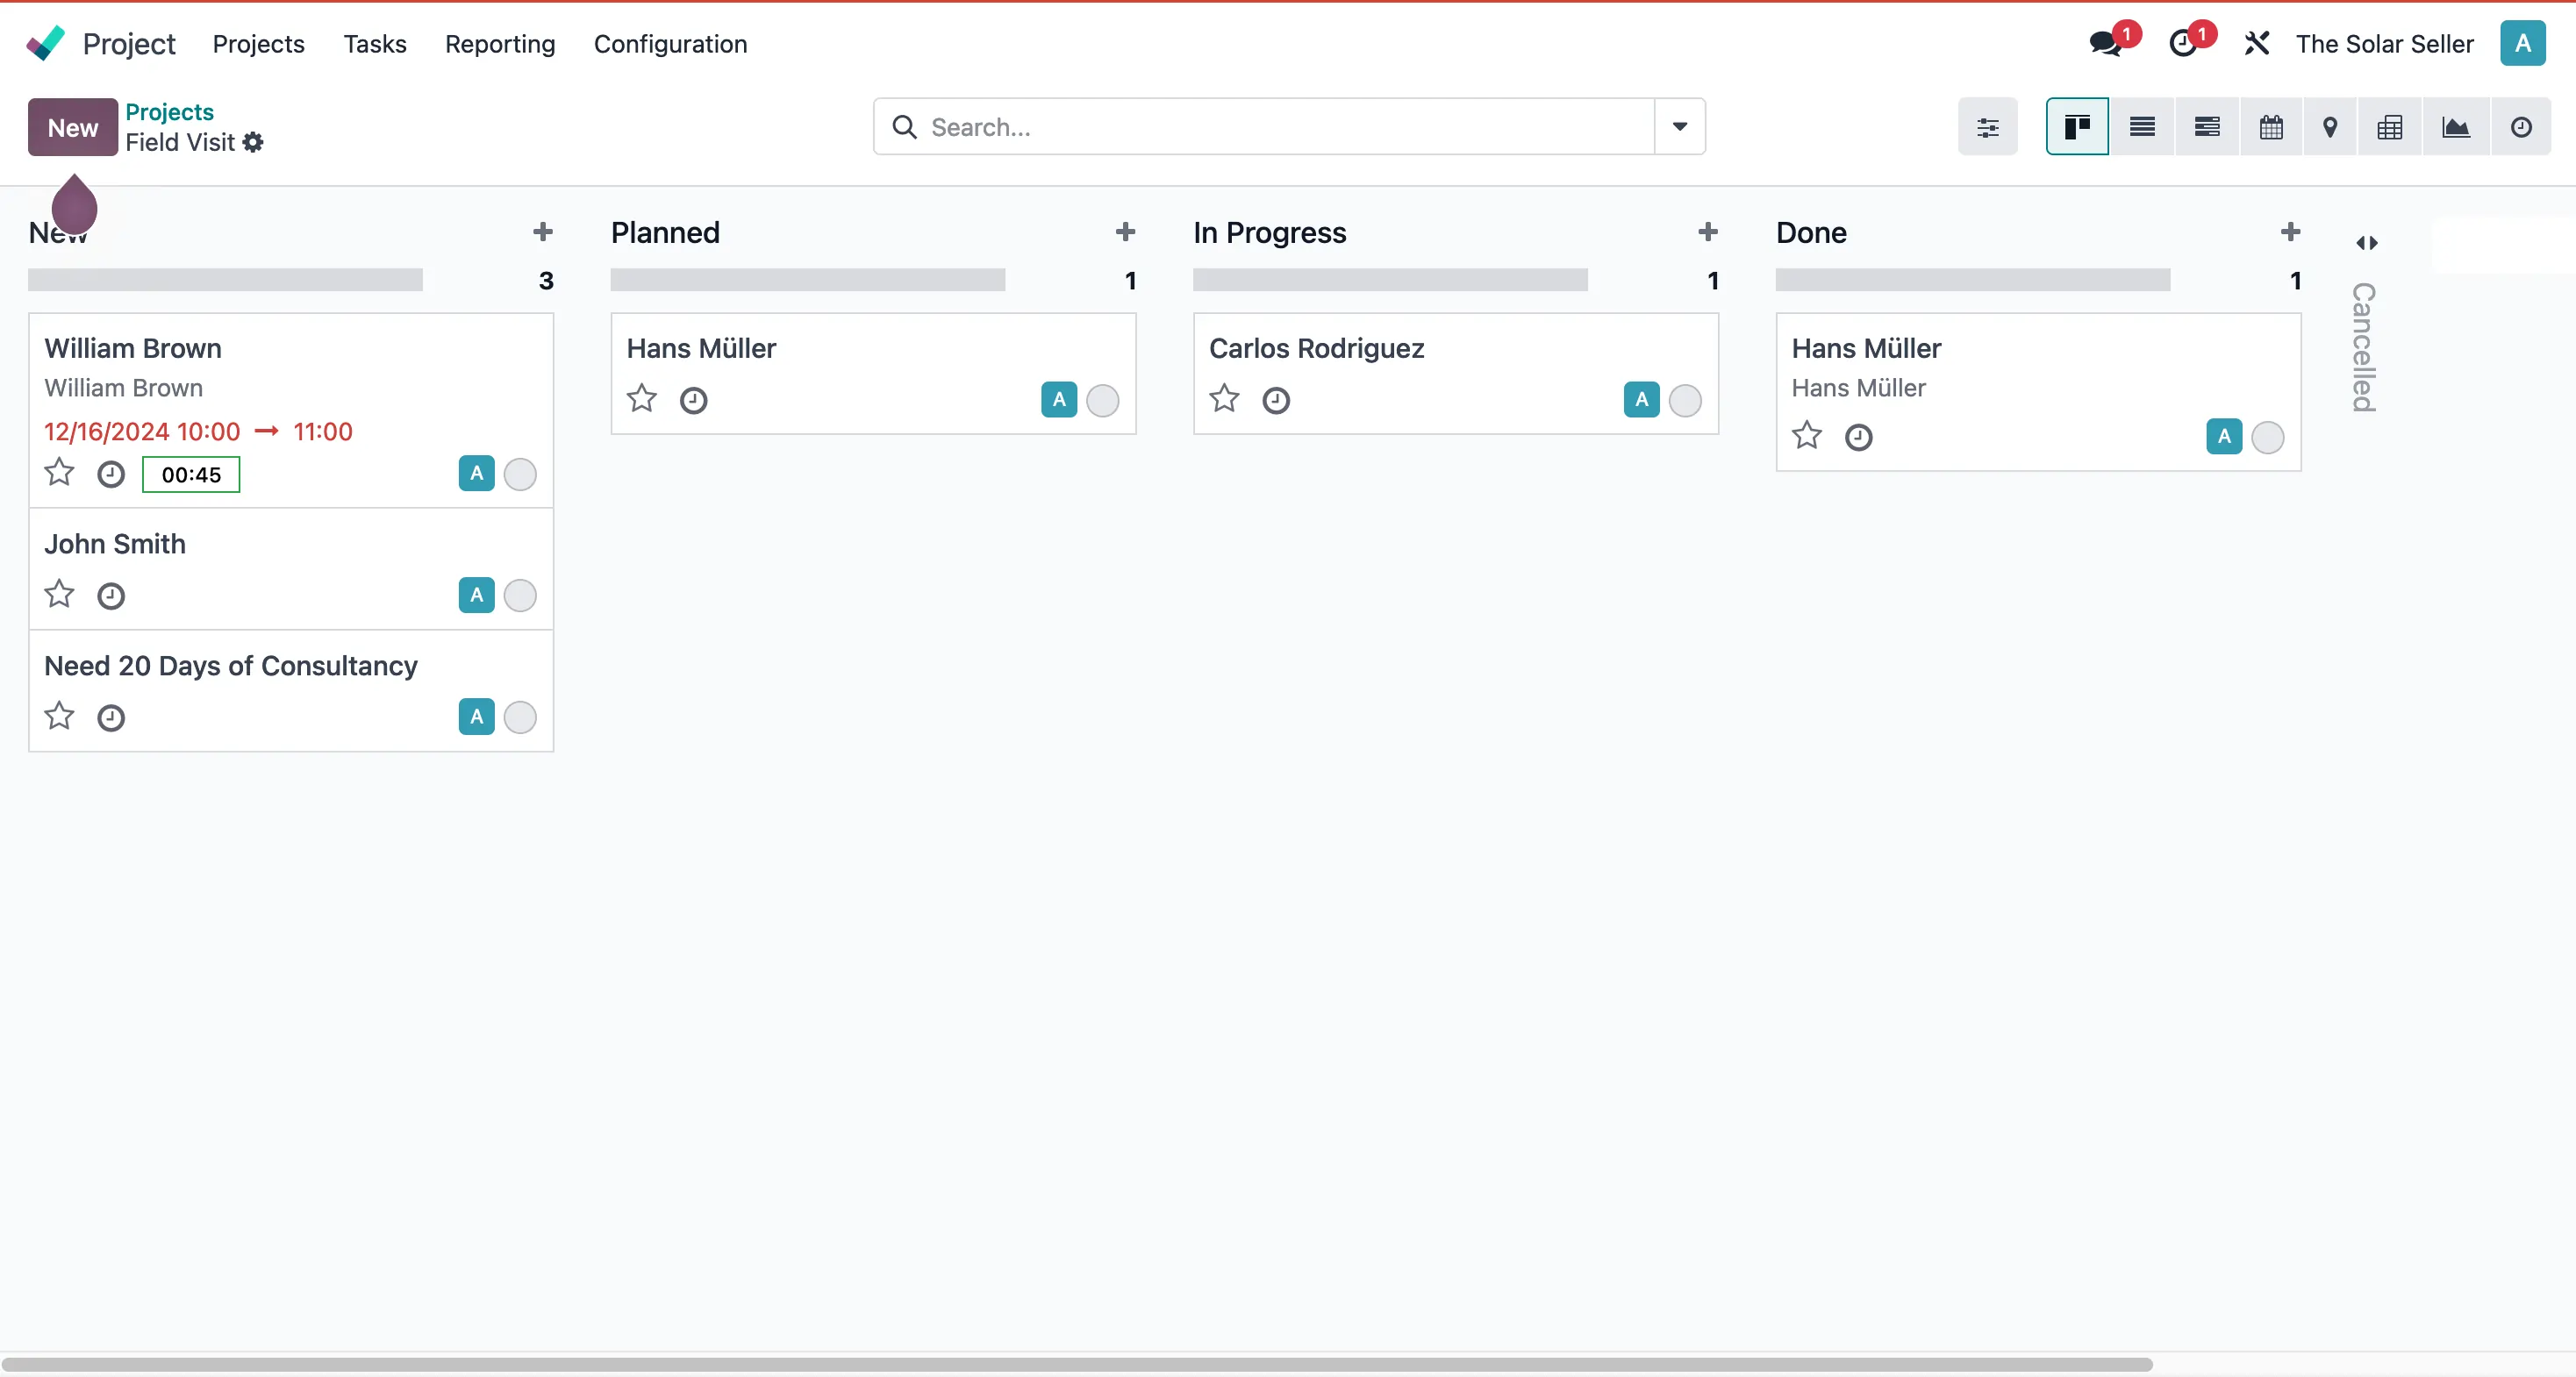Open assignee avatar on Carlos Rodriguez card

click(1642, 399)
